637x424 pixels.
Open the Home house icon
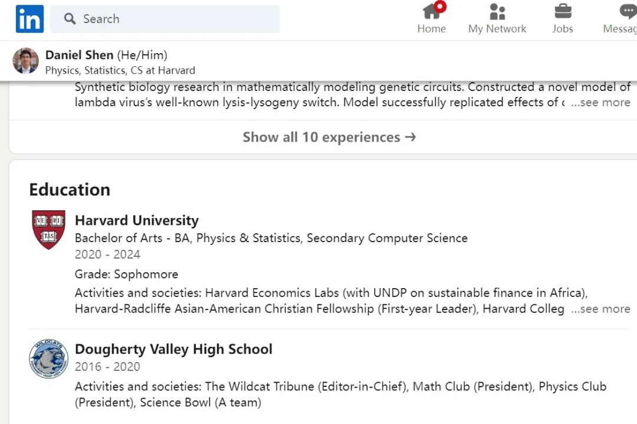(431, 12)
